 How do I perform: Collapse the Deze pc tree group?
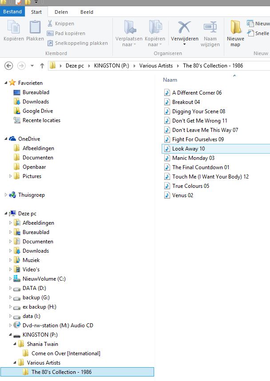[6, 214]
